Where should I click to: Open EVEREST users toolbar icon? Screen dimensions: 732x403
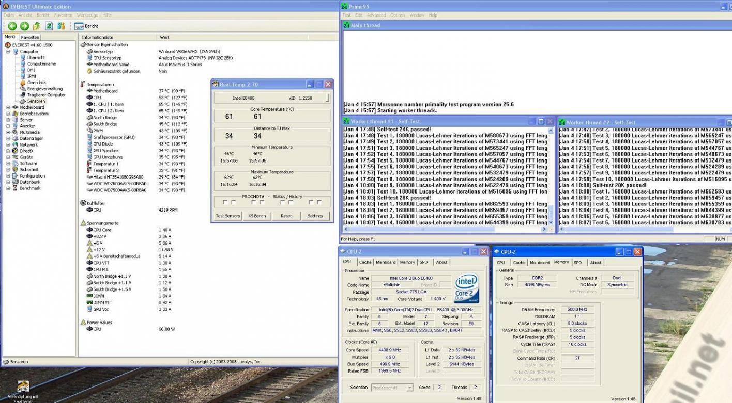pyautogui.click(x=61, y=26)
